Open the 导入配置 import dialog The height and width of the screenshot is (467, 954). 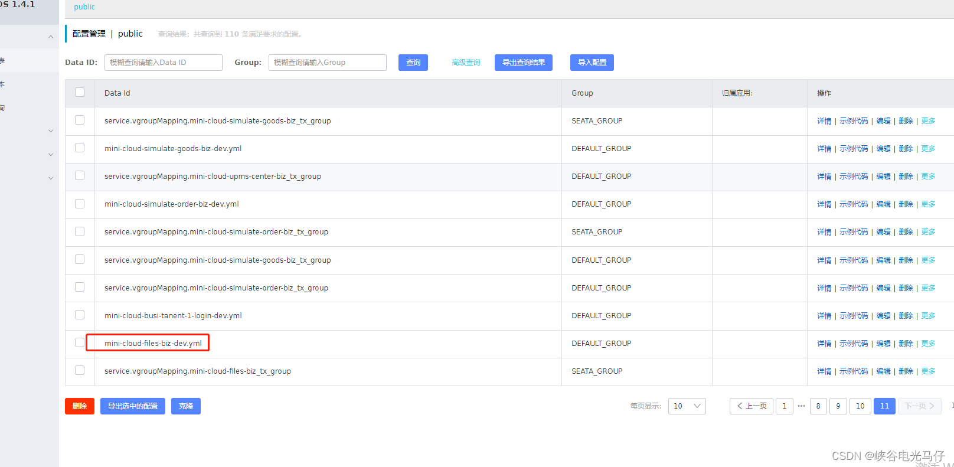coord(592,63)
